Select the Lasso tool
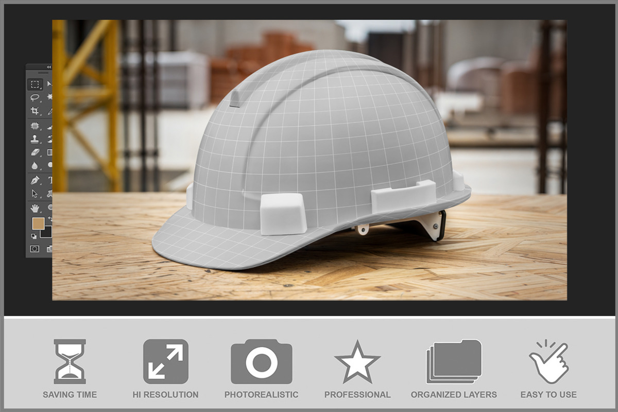 (35, 97)
